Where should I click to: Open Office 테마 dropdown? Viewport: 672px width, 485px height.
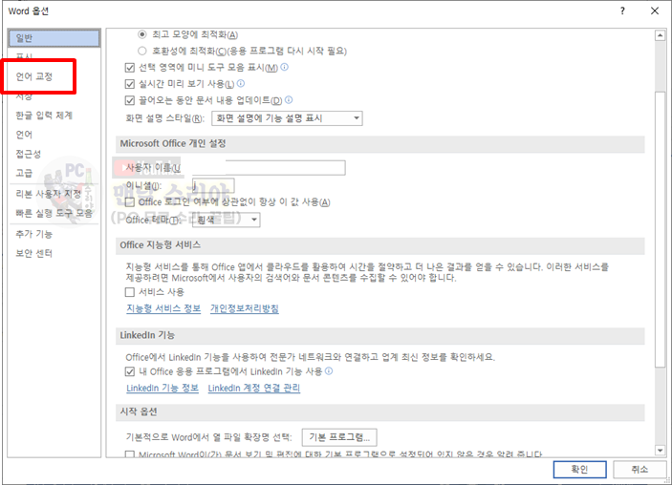227,220
